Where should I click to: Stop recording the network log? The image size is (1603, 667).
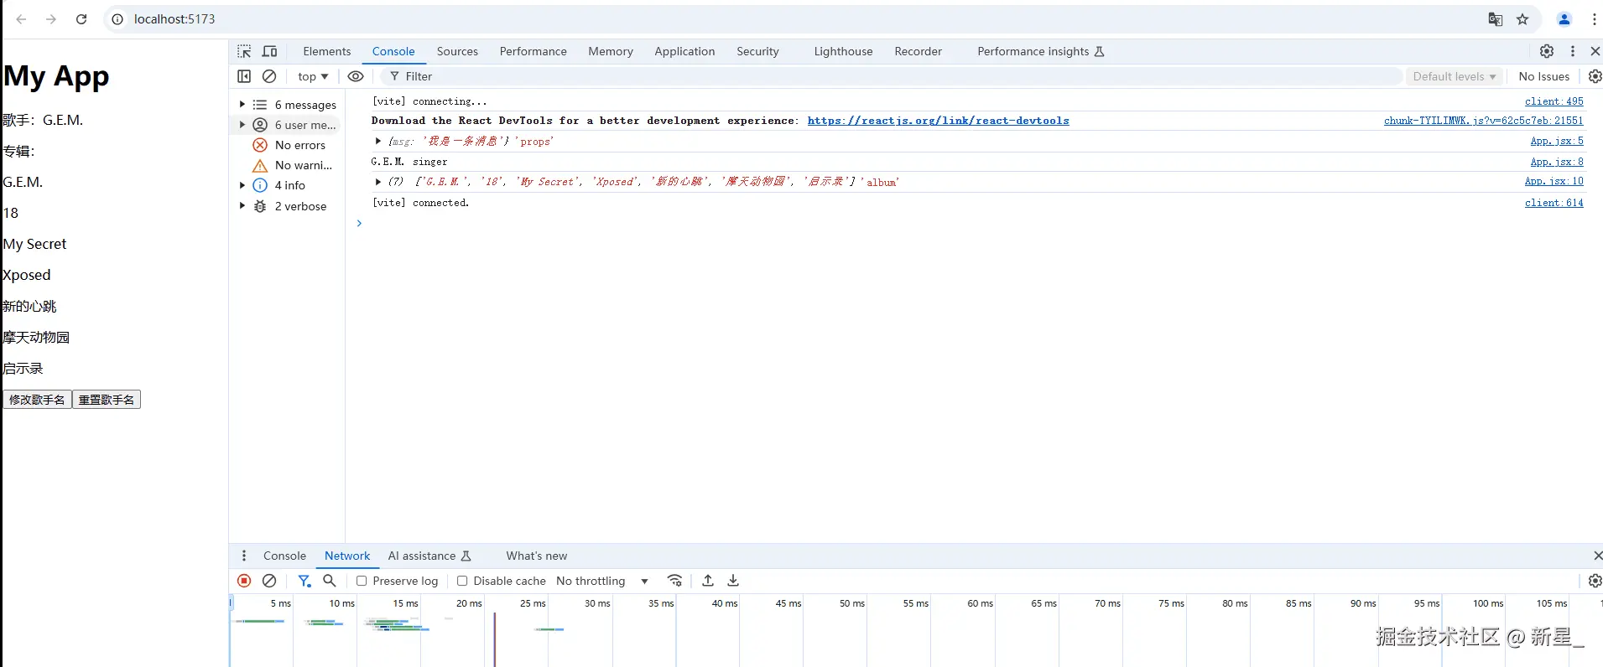[244, 581]
